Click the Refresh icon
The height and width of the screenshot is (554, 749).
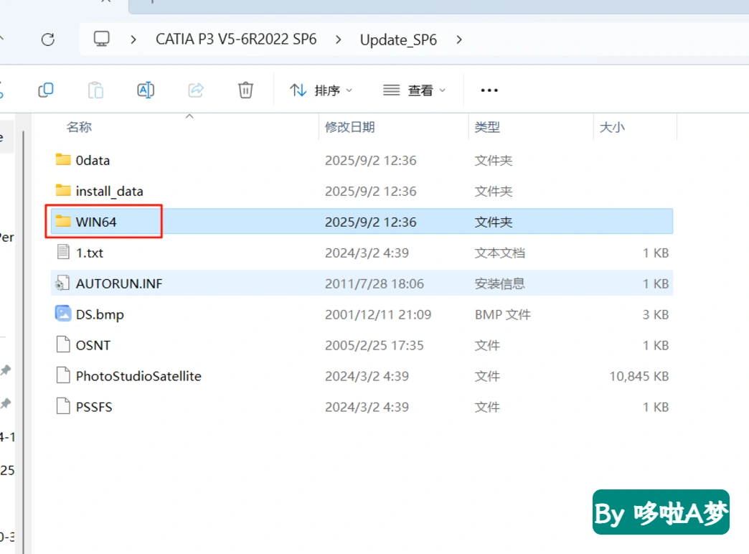[48, 39]
